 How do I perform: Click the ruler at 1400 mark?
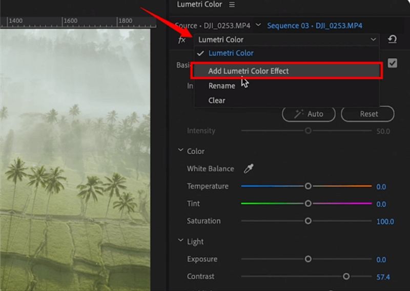[x=16, y=21]
